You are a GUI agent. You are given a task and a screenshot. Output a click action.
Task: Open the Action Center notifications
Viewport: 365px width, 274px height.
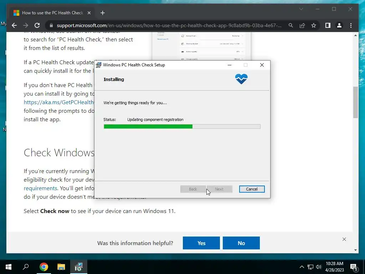[x=354, y=267]
